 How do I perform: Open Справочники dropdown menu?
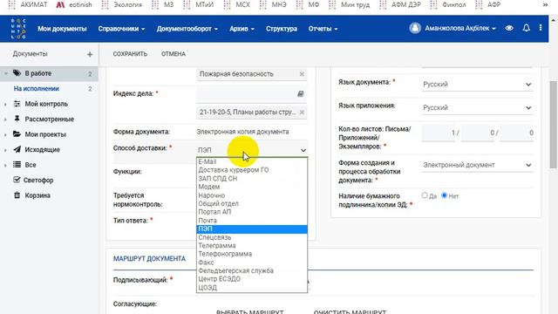tap(121, 29)
